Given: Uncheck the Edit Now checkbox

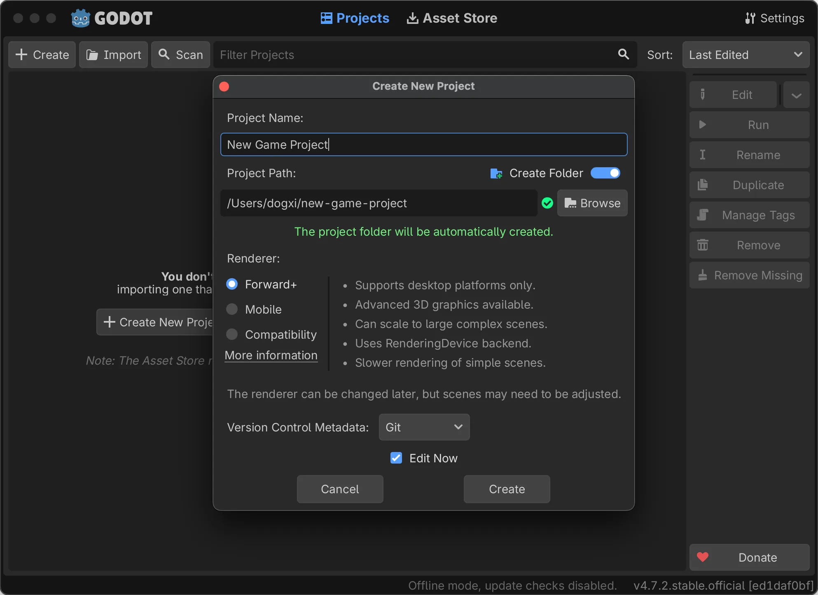Looking at the screenshot, I should 396,458.
